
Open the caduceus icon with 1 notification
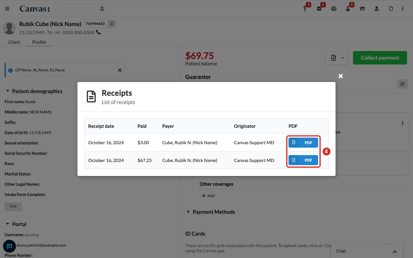coord(305,9)
